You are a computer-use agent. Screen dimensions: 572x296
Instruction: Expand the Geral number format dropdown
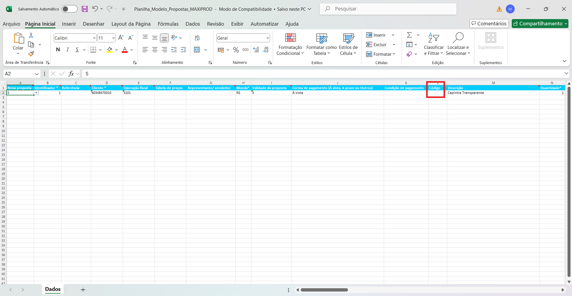267,38
